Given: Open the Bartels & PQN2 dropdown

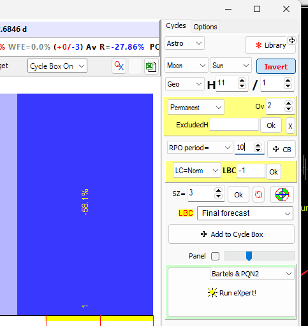Looking at the screenshot, I should click(252, 274).
